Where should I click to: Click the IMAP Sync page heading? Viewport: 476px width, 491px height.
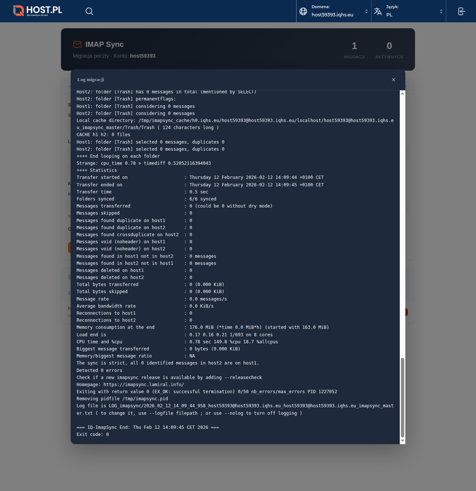[104, 44]
